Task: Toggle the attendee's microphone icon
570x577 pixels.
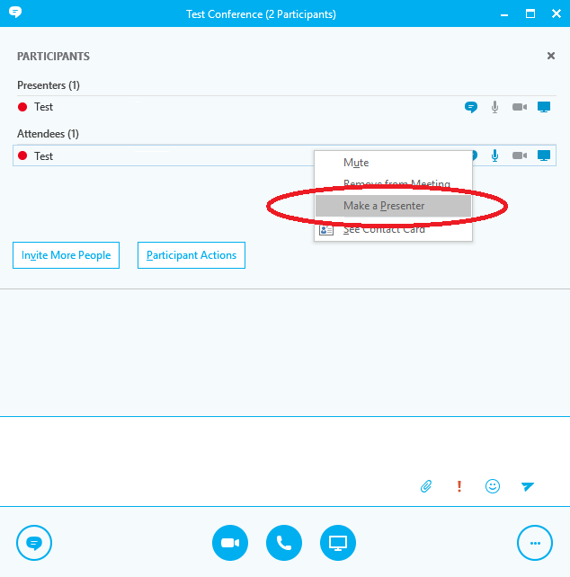Action: tap(494, 155)
